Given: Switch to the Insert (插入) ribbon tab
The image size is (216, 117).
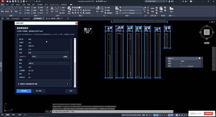Looking at the screenshot, I should tap(7, 4).
